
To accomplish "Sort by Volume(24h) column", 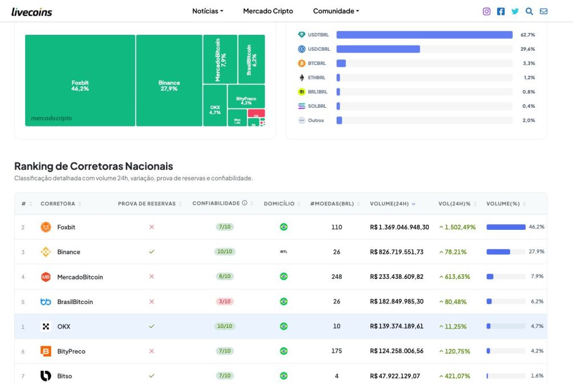I will pyautogui.click(x=392, y=204).
